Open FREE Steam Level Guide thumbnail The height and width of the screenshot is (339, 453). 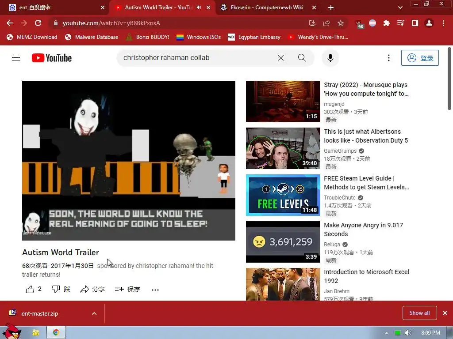(x=283, y=195)
